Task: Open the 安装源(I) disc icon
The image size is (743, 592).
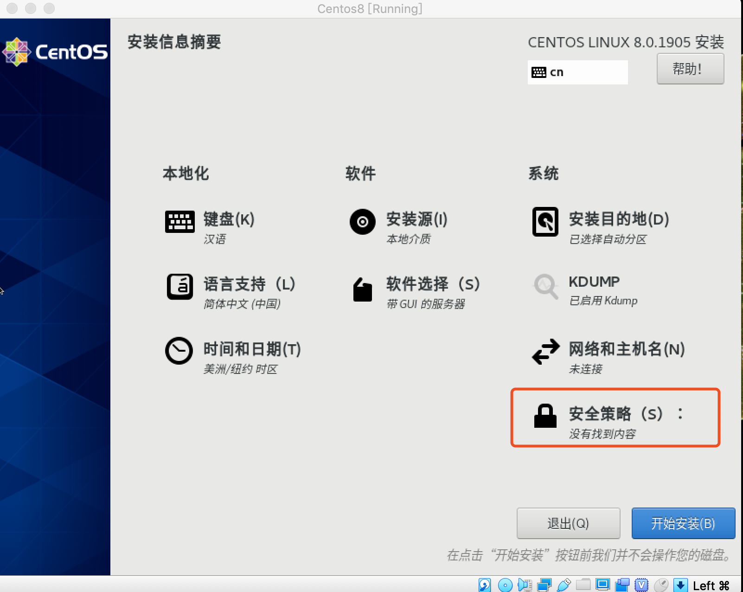Action: point(363,222)
